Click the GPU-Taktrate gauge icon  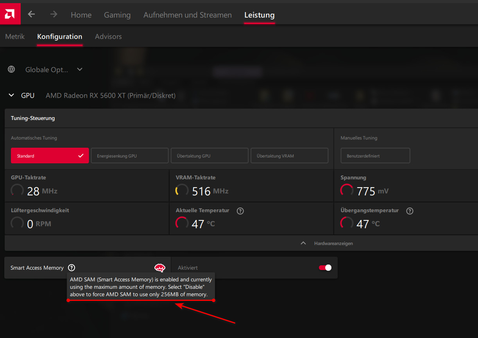coord(17,190)
